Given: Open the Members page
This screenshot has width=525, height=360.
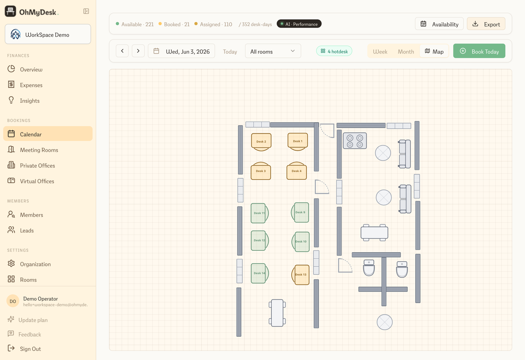Looking at the screenshot, I should [48, 215].
